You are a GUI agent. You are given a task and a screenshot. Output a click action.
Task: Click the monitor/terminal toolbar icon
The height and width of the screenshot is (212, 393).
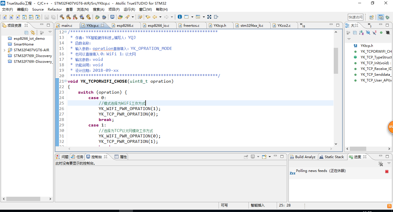point(112,17)
